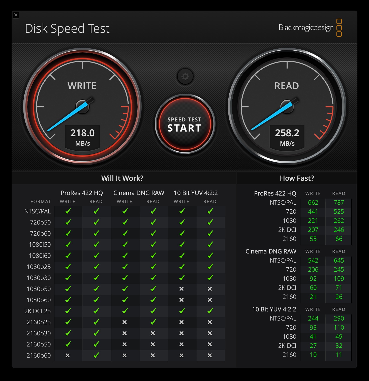The width and height of the screenshot is (369, 381).
Task: Select 10 Bit YUV 2K DCI read value 32
Action: [339, 346]
